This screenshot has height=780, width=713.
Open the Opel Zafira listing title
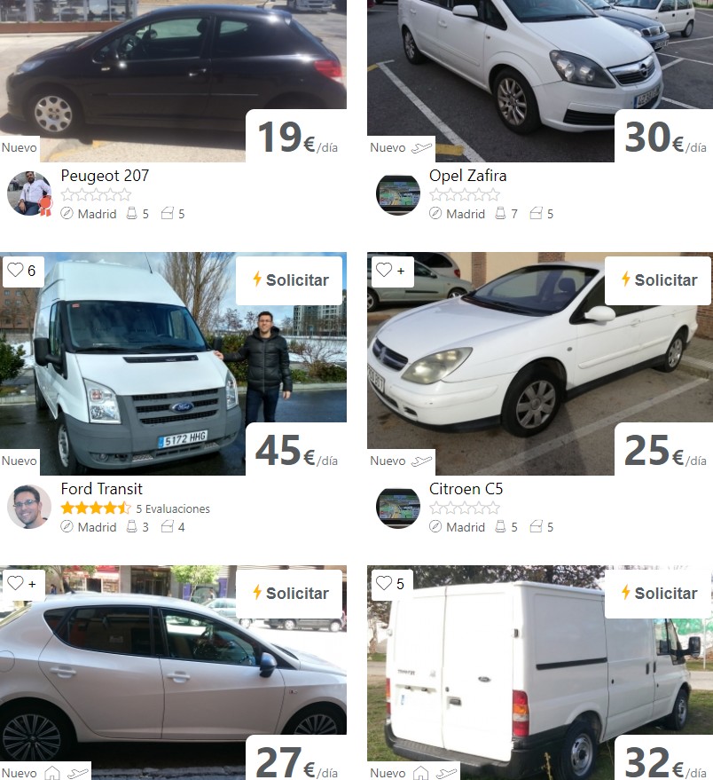(x=468, y=176)
